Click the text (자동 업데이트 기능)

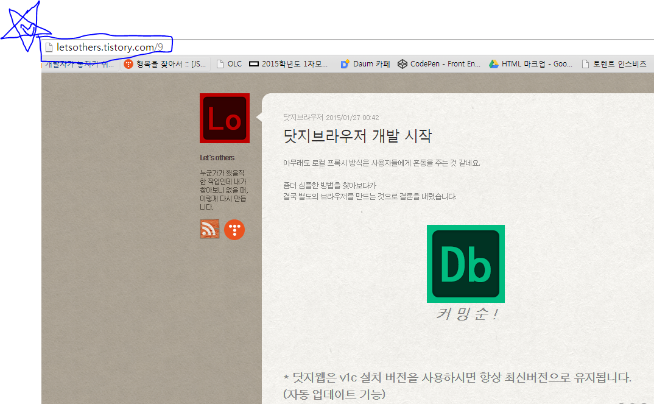(334, 394)
